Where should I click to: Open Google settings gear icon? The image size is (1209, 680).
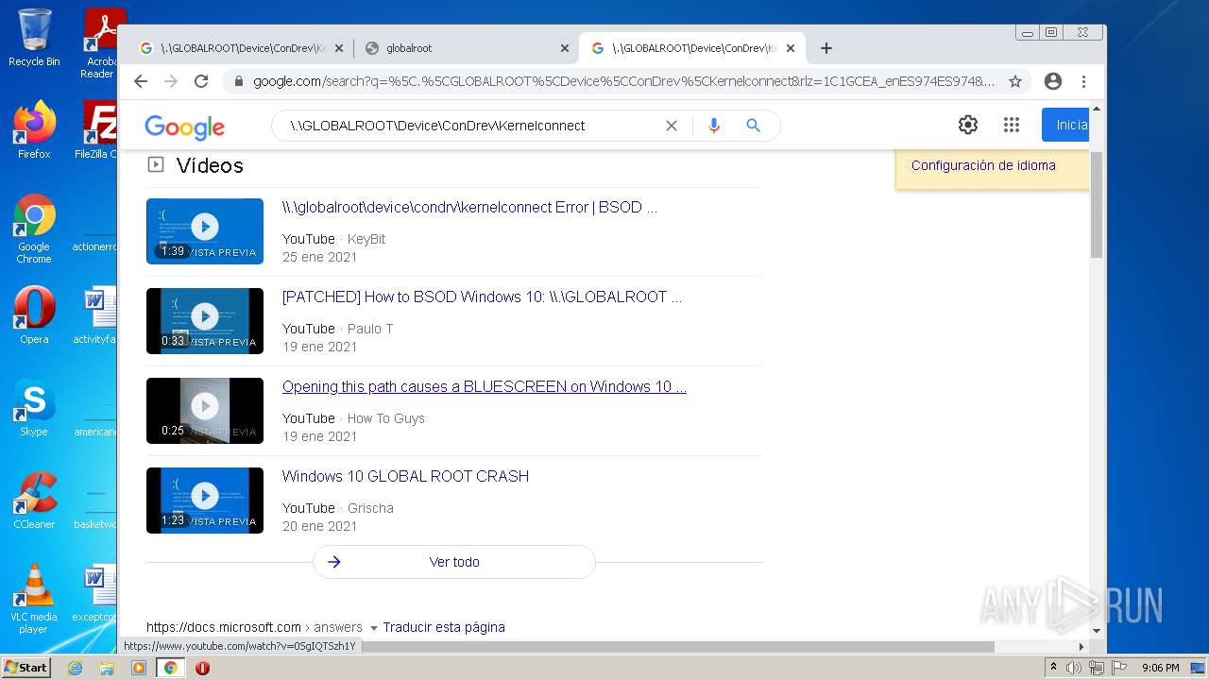tap(968, 125)
